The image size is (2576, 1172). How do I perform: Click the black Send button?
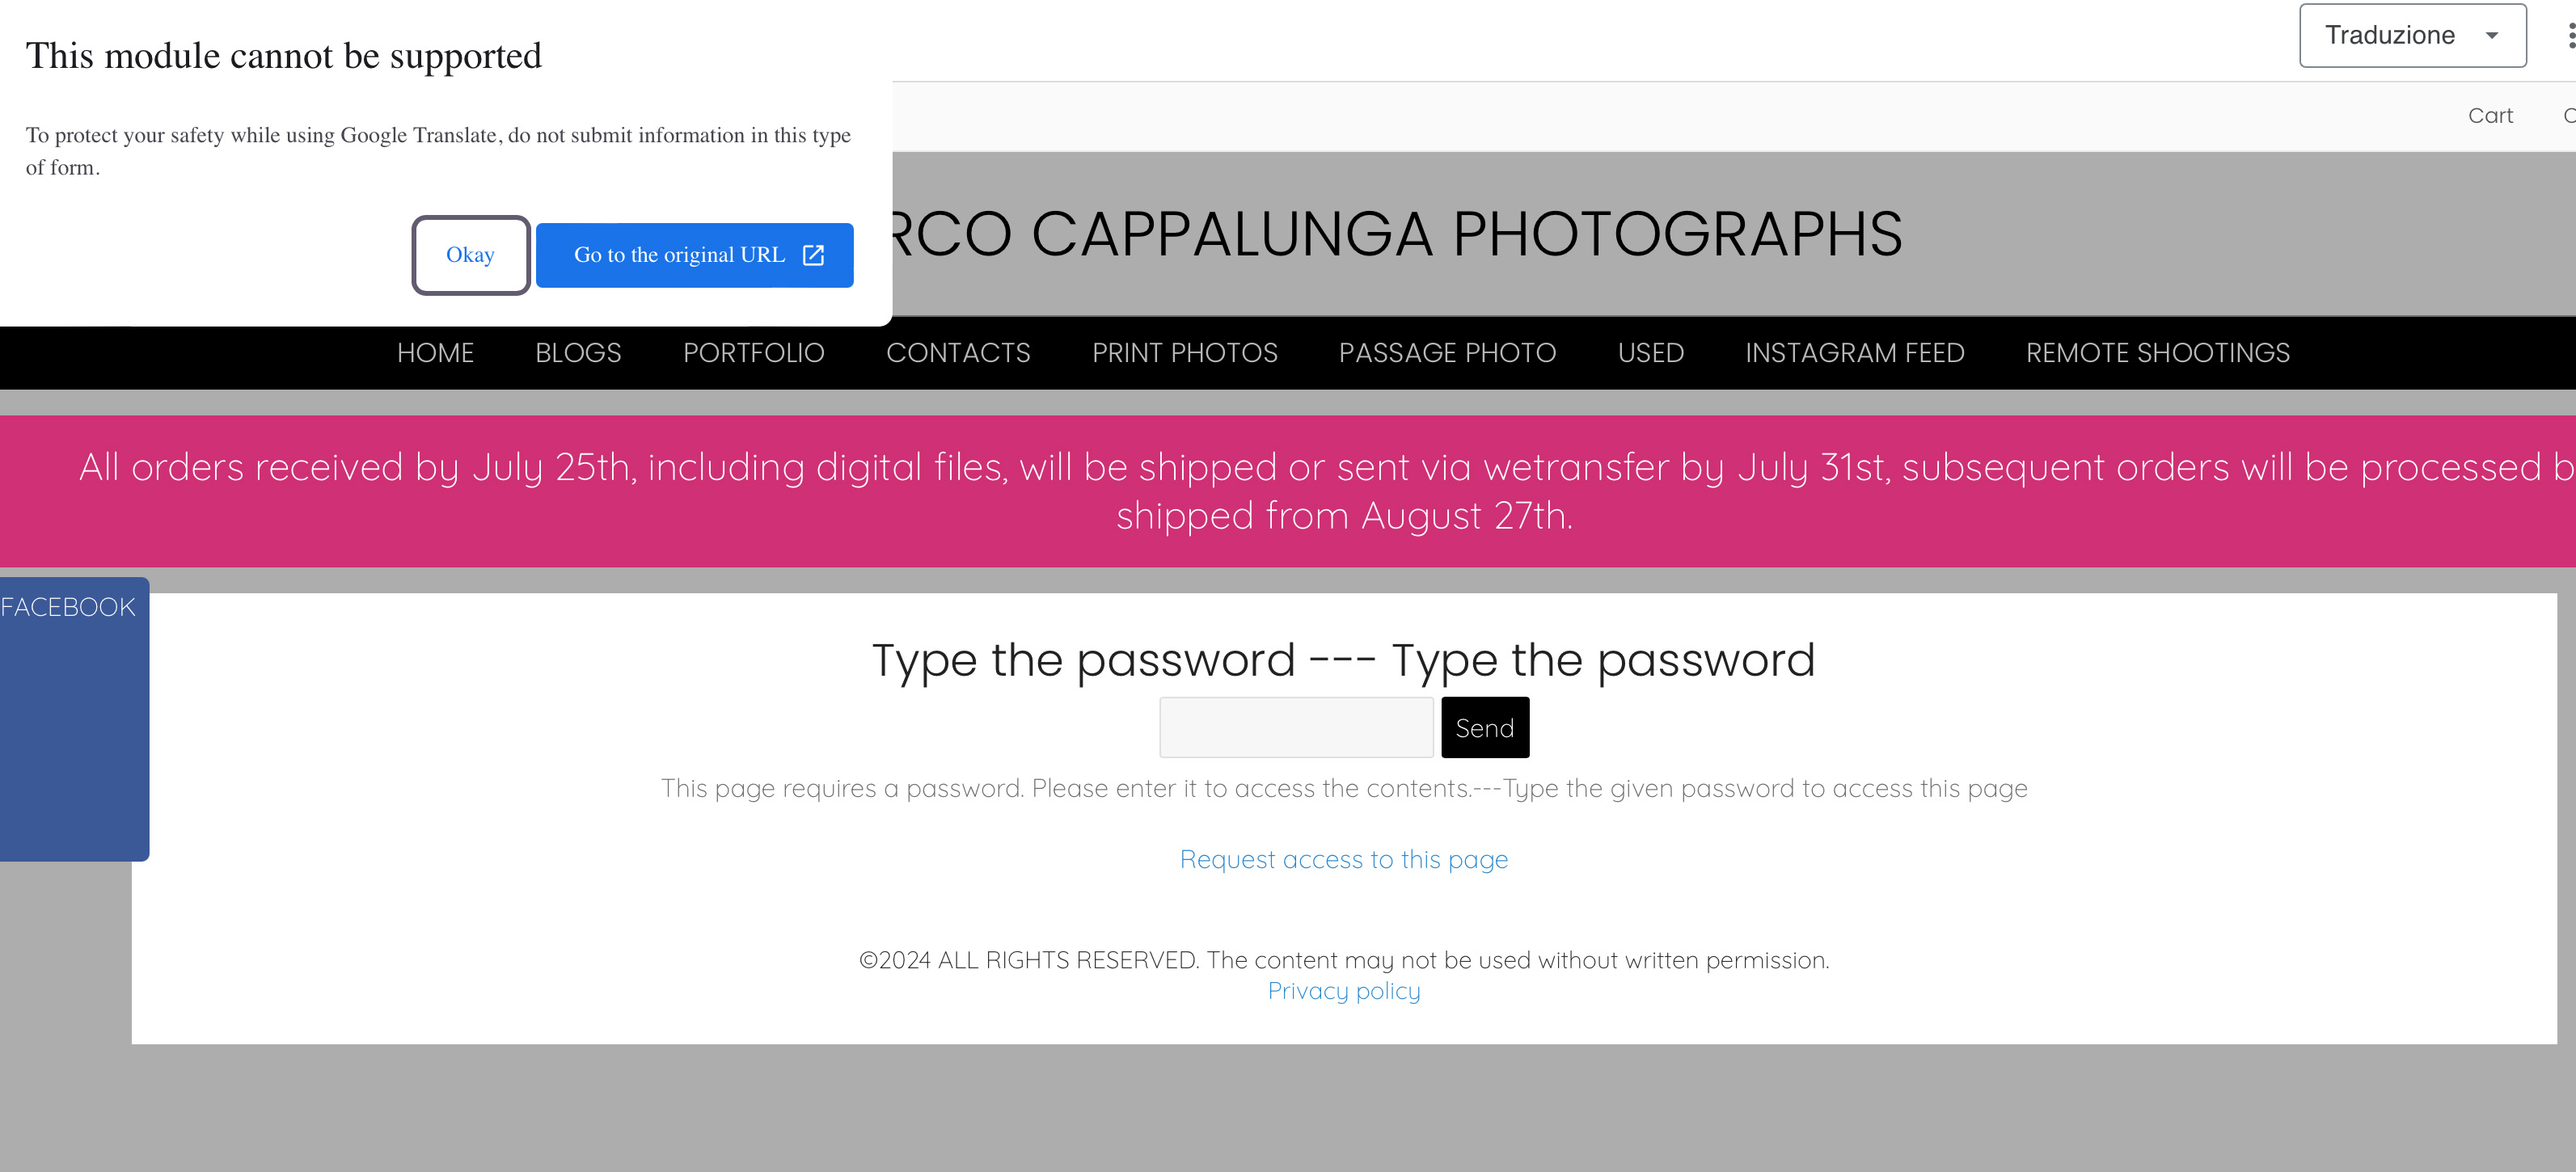coord(1484,728)
